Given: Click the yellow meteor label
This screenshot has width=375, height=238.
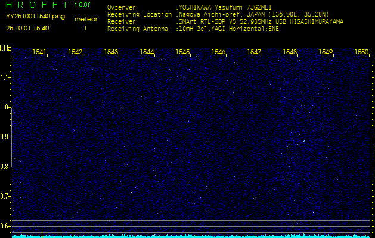Looking at the screenshot, I should pos(86,19).
